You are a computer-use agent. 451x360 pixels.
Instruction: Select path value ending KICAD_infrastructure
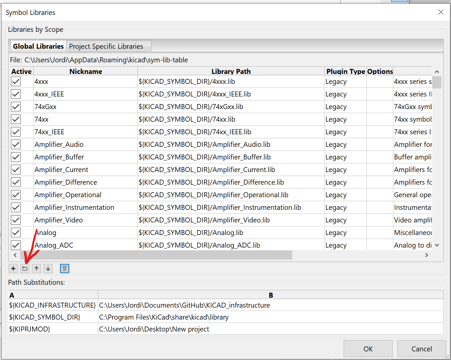pos(271,305)
